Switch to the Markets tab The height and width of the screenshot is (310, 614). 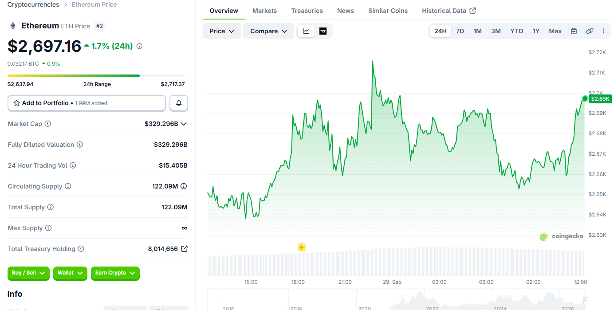pyautogui.click(x=264, y=11)
